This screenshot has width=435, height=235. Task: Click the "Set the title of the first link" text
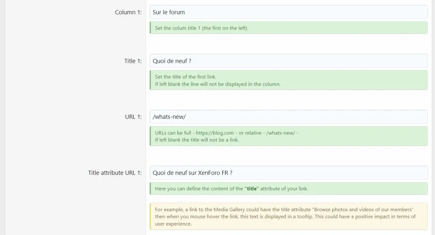(186, 77)
